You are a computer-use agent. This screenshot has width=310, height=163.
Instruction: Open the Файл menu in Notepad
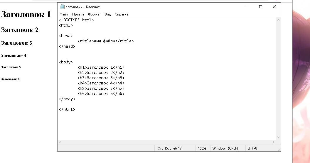coord(64,14)
